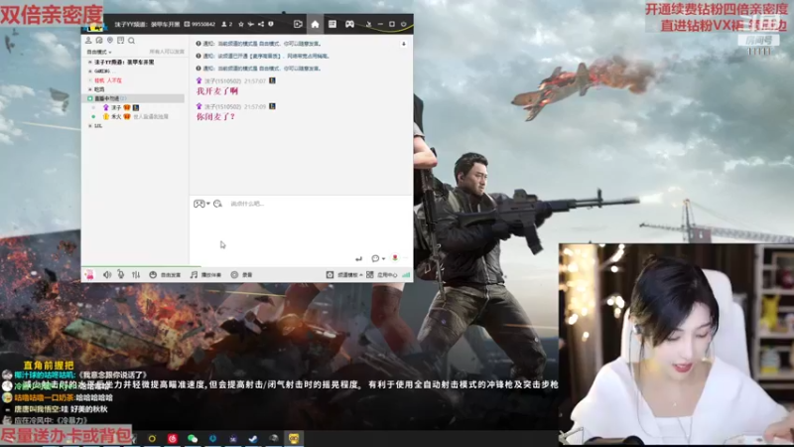Open the channel list page icon
The height and width of the screenshot is (447, 794).
coord(332,24)
